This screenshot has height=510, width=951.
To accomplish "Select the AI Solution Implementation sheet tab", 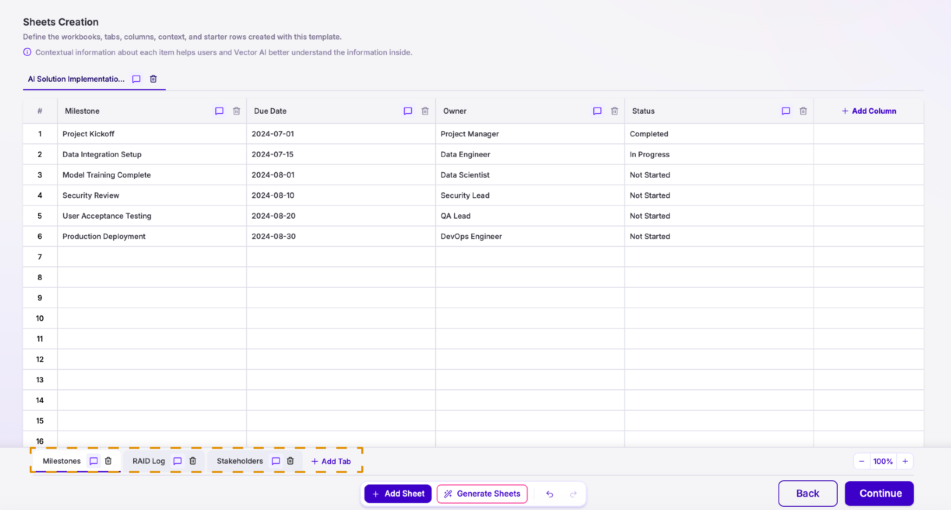I will click(76, 79).
